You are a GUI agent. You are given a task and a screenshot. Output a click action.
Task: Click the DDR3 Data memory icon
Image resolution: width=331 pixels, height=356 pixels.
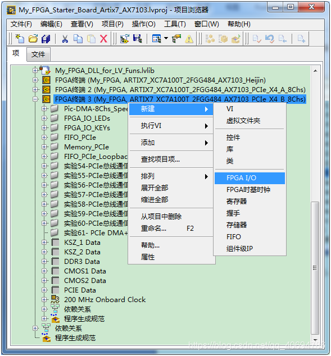[55, 261]
